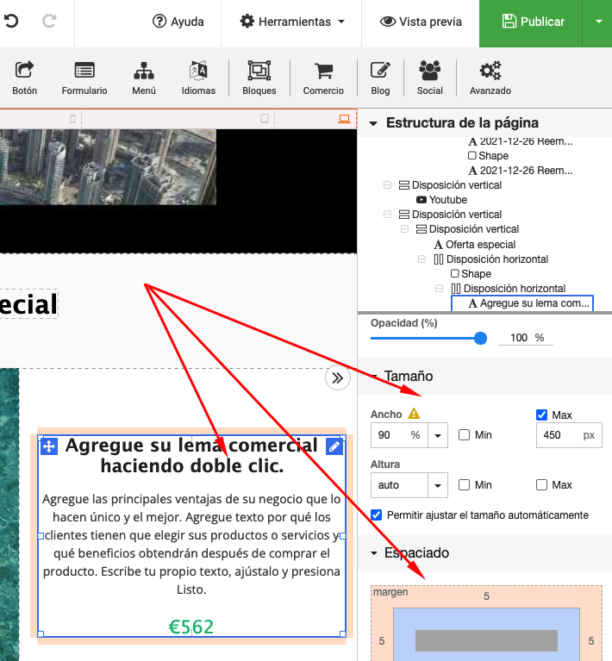Open the Altura auto dropdown
The height and width of the screenshot is (661, 612).
(438, 485)
